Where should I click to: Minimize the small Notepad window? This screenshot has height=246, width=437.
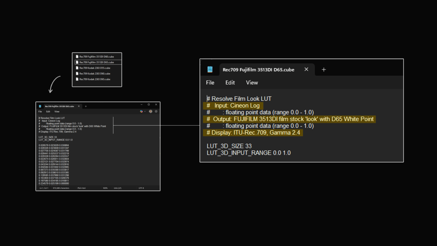(x=142, y=105)
